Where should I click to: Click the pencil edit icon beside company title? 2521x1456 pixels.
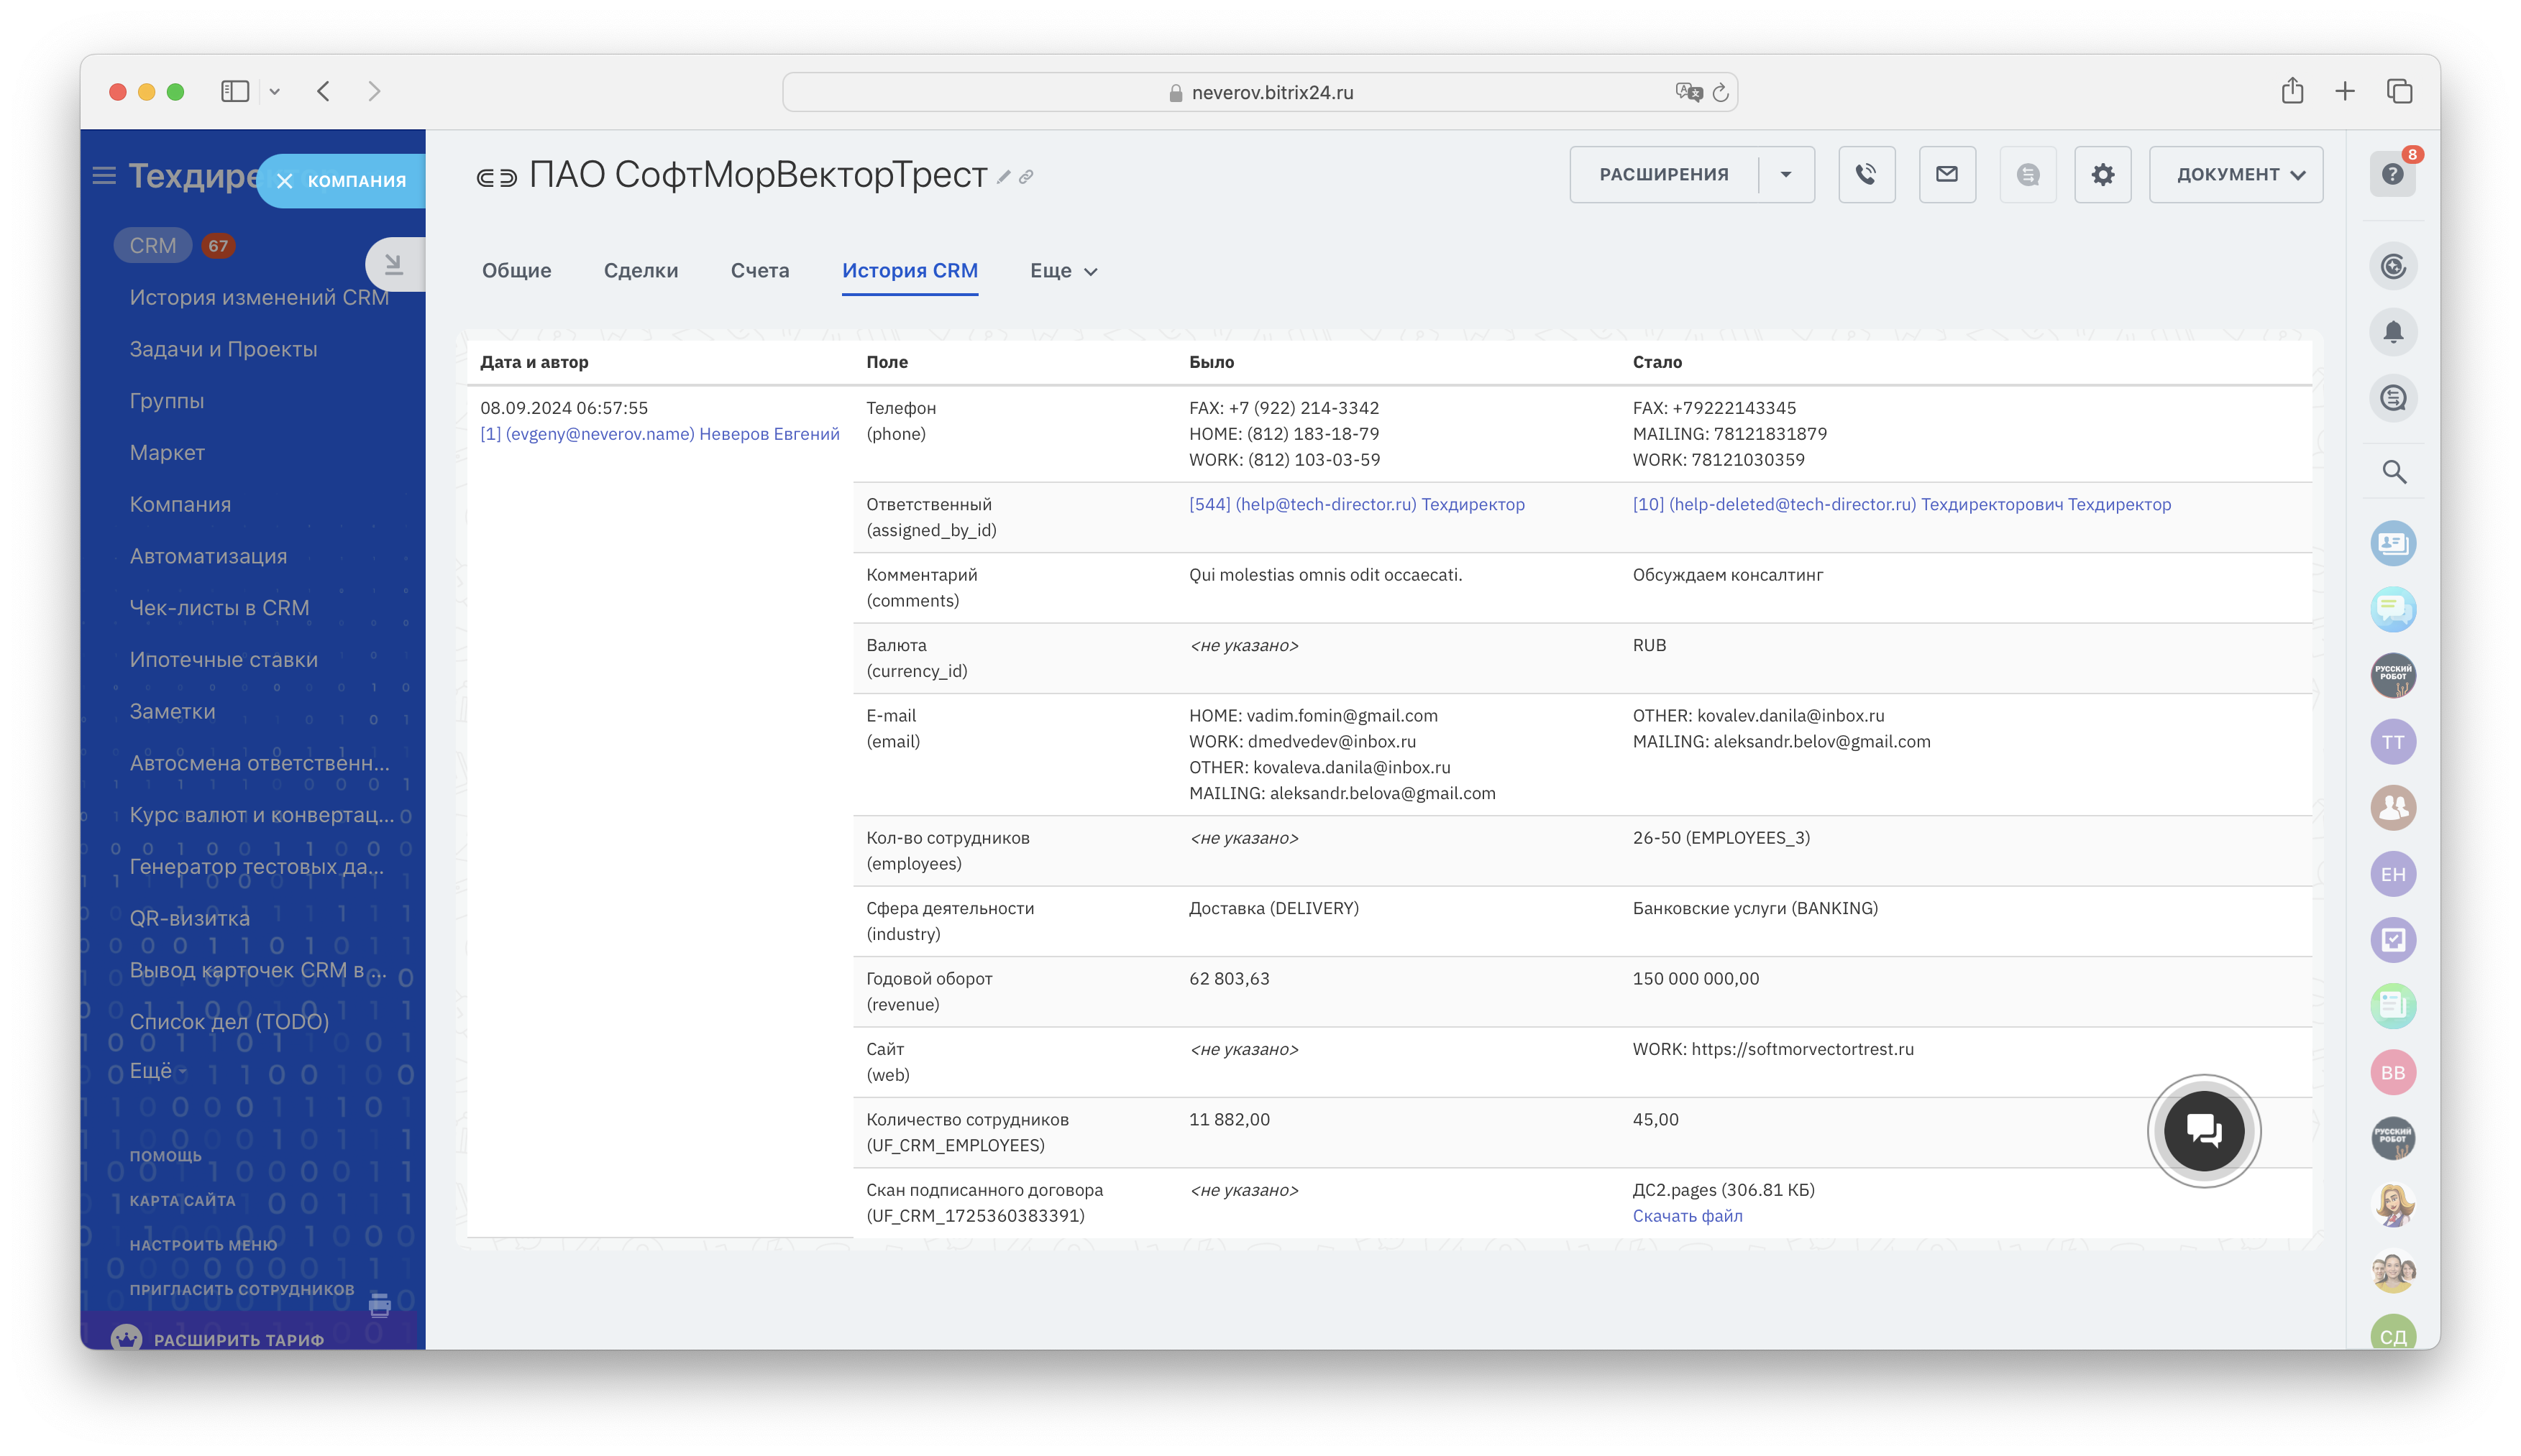[1003, 177]
